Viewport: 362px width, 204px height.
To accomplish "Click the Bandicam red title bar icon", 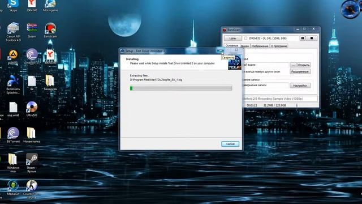I will tap(224, 30).
